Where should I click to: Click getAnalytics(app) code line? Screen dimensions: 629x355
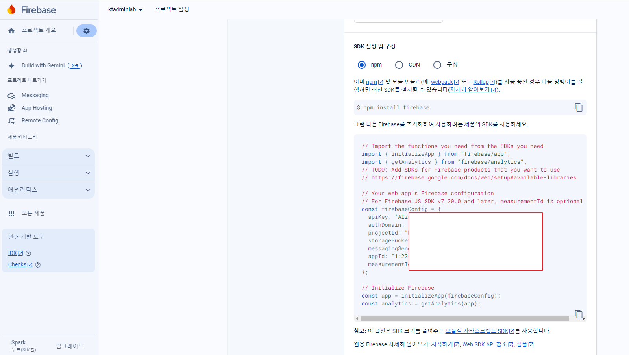(x=421, y=303)
